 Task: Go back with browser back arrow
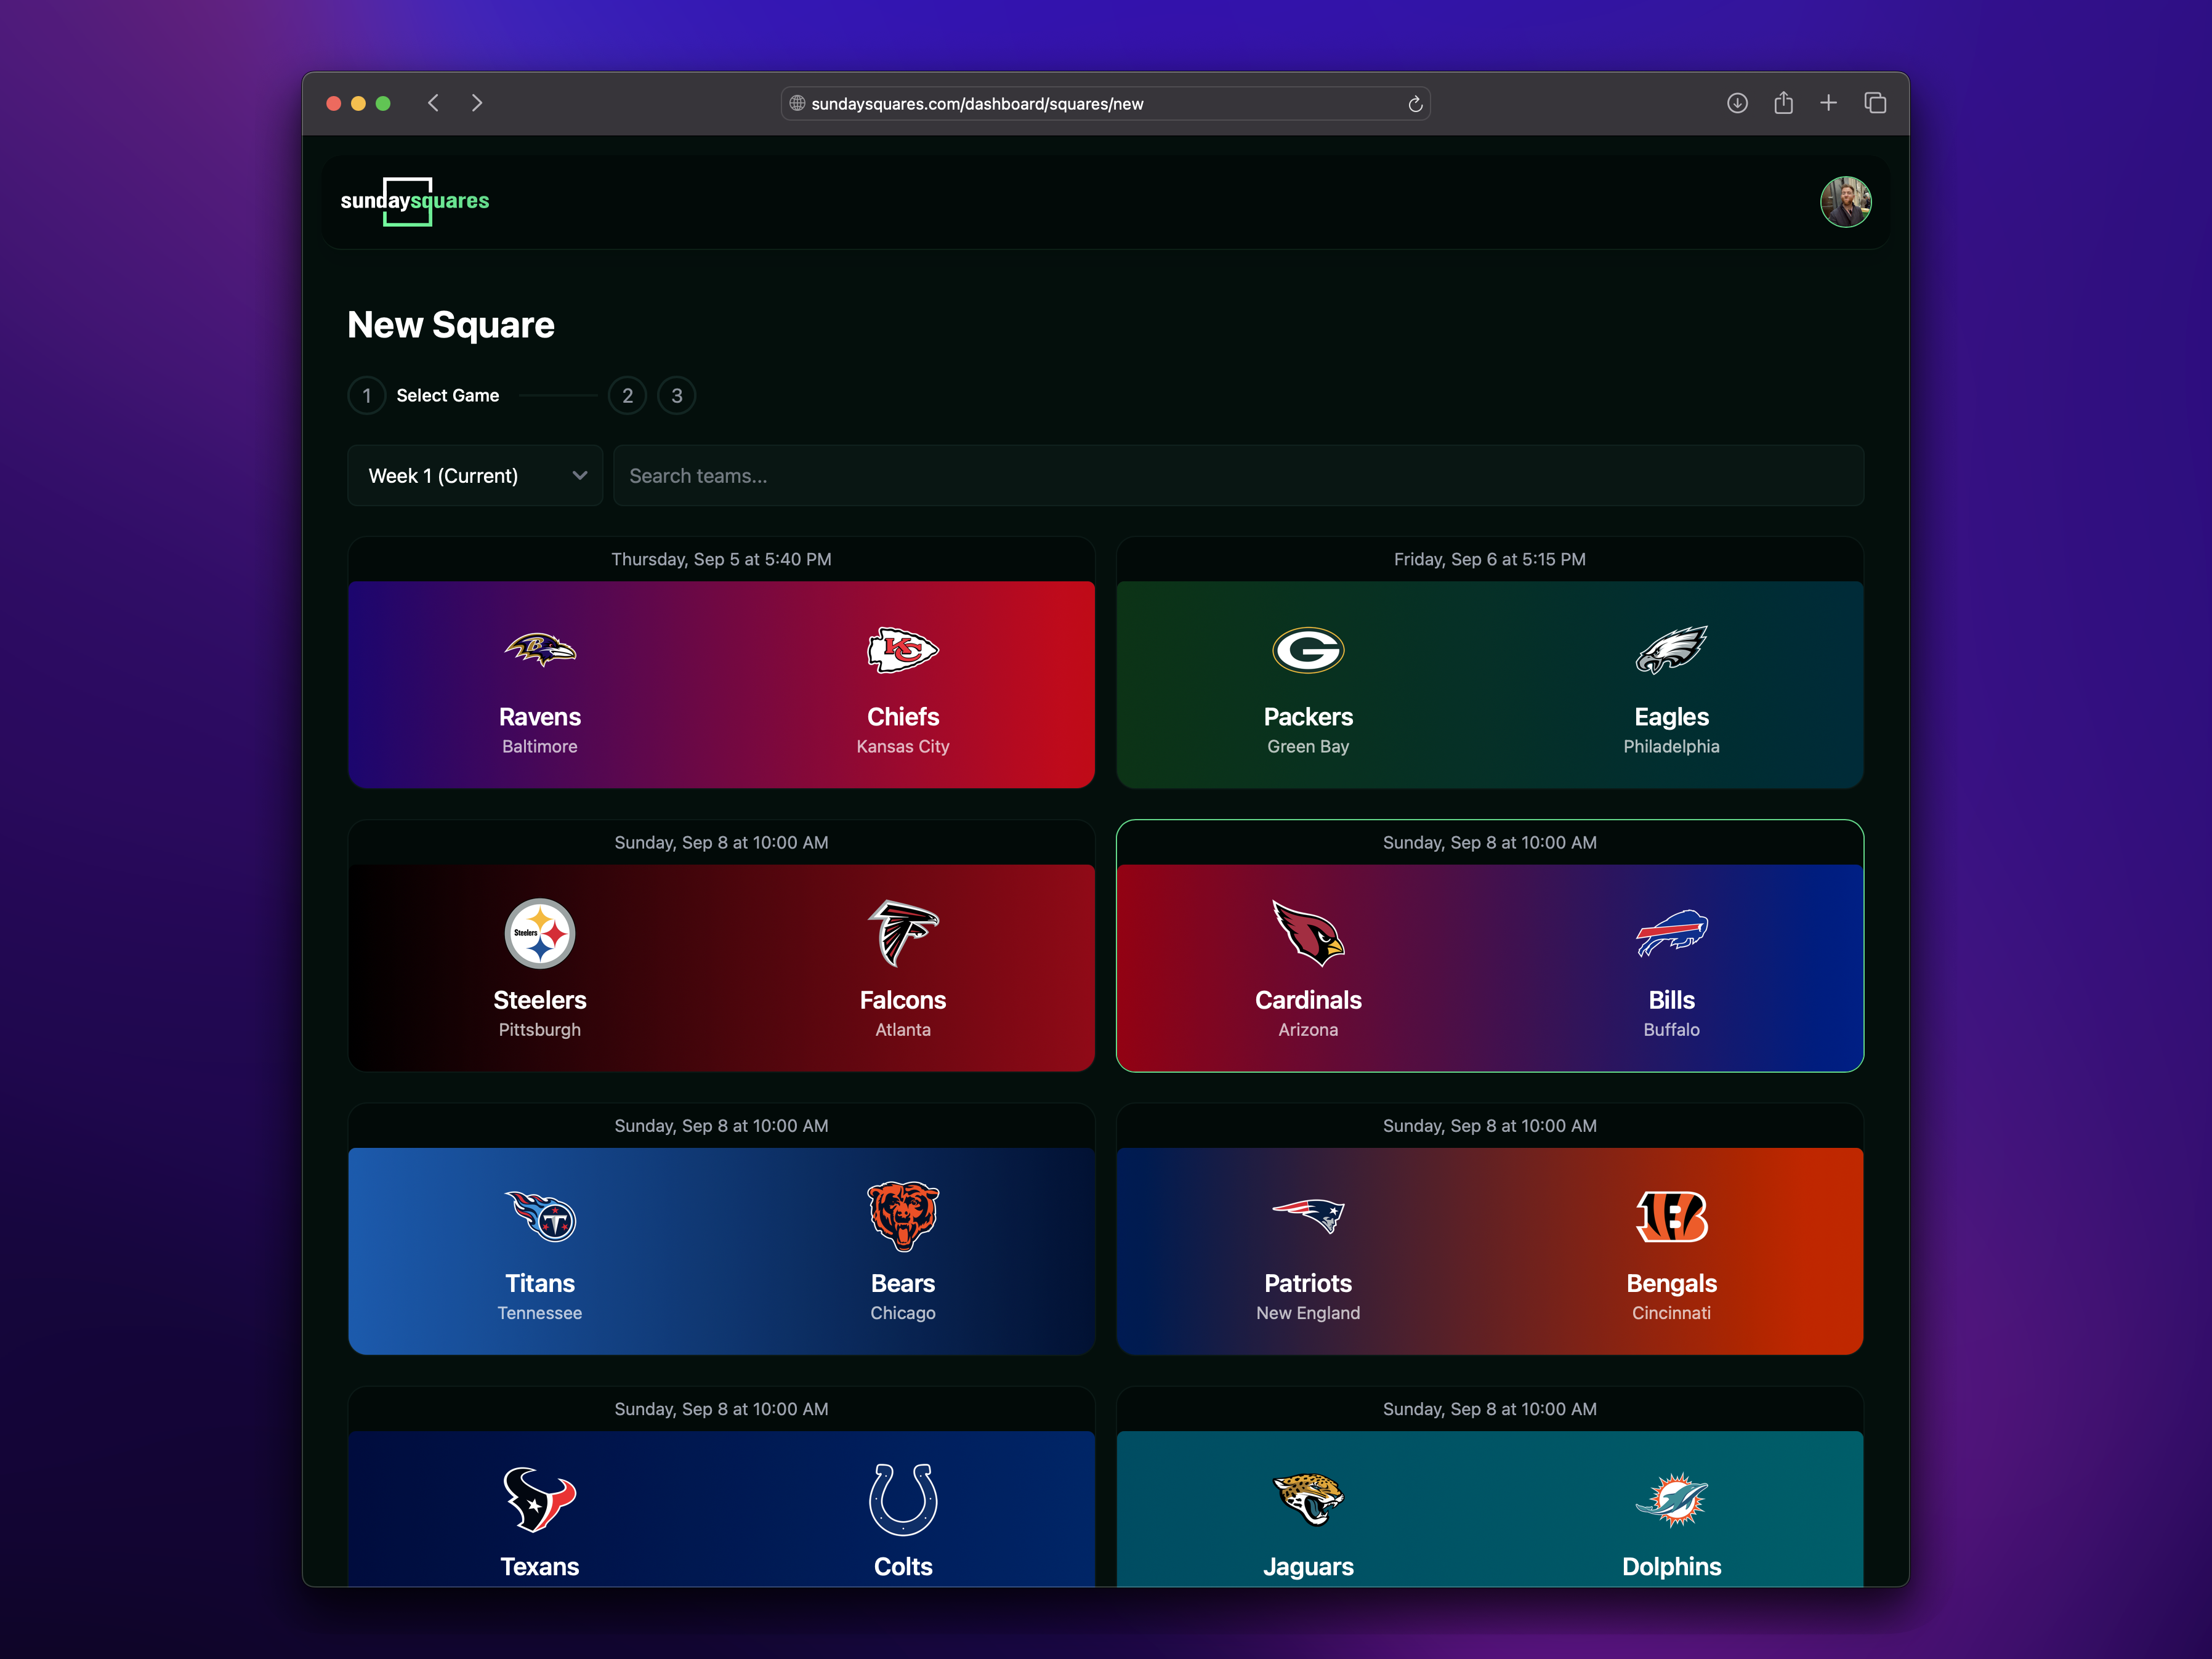click(x=433, y=103)
